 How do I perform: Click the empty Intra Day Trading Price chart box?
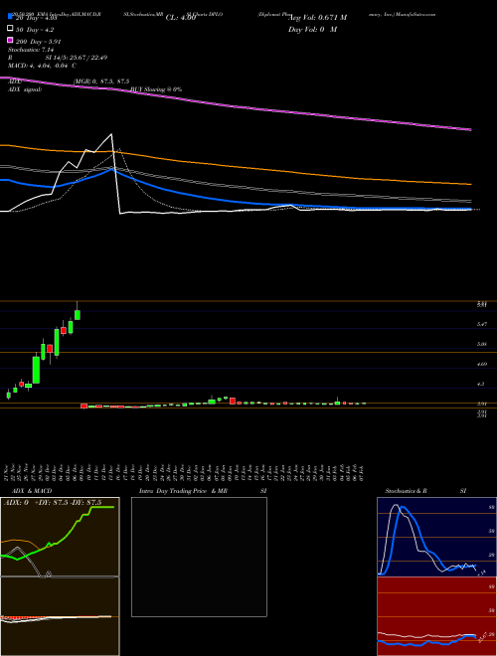199,557
